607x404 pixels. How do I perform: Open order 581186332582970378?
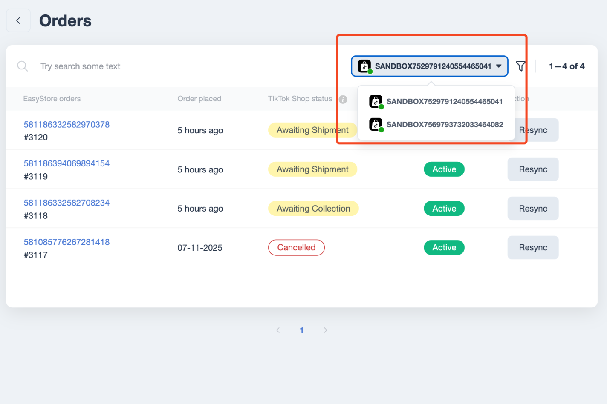(x=66, y=124)
